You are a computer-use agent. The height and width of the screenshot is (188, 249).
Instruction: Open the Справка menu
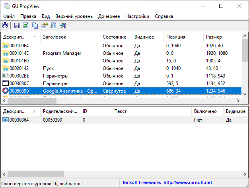click(x=164, y=16)
